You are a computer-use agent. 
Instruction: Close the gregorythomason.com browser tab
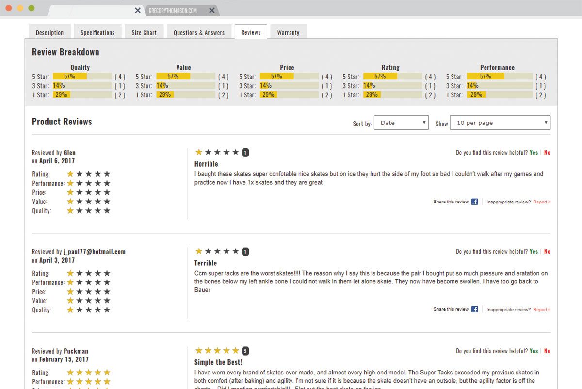point(212,10)
